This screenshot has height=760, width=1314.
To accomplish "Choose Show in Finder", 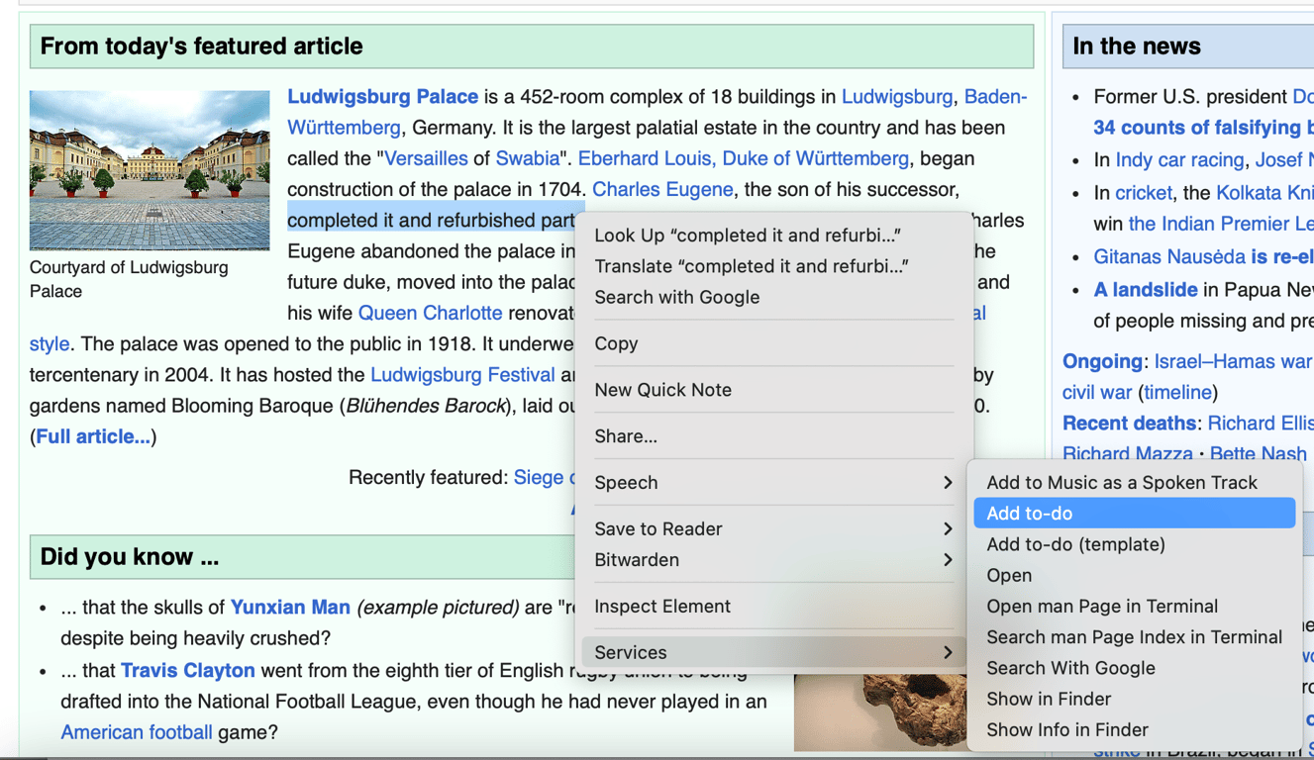I will [1135, 699].
